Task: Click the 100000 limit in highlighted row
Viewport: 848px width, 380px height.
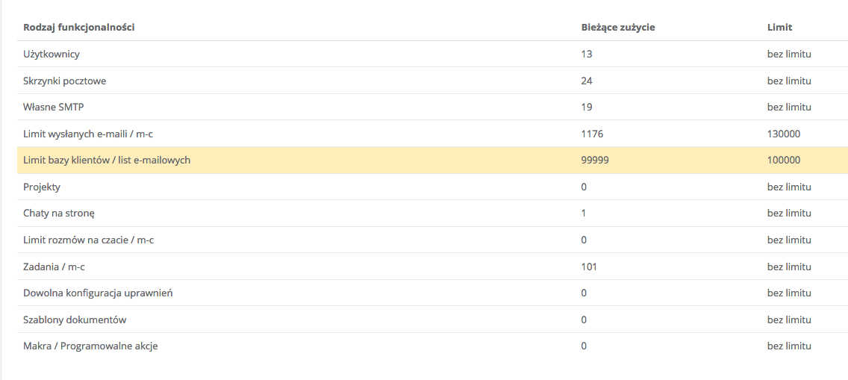Action: [783, 160]
